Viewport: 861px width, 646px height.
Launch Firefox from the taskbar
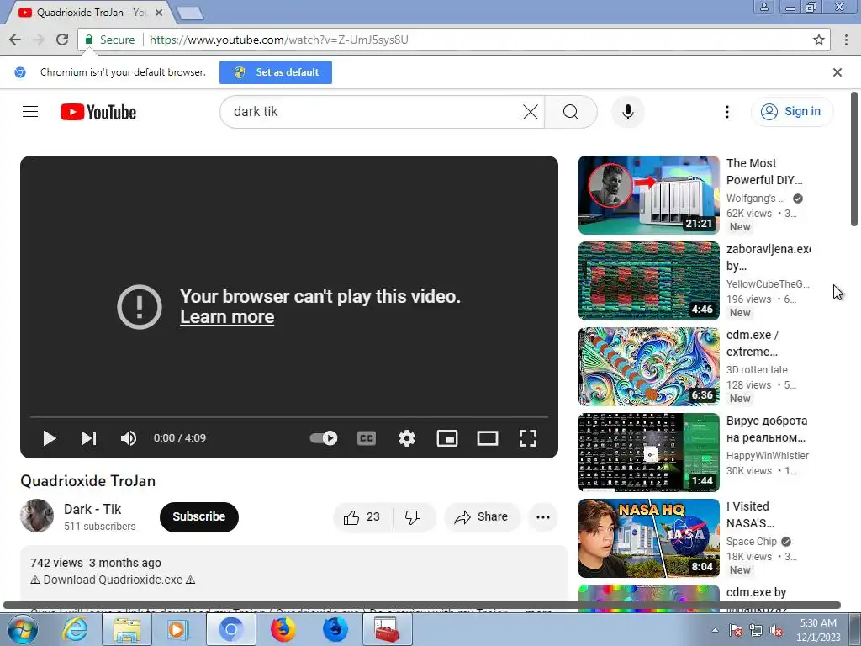[283, 629]
